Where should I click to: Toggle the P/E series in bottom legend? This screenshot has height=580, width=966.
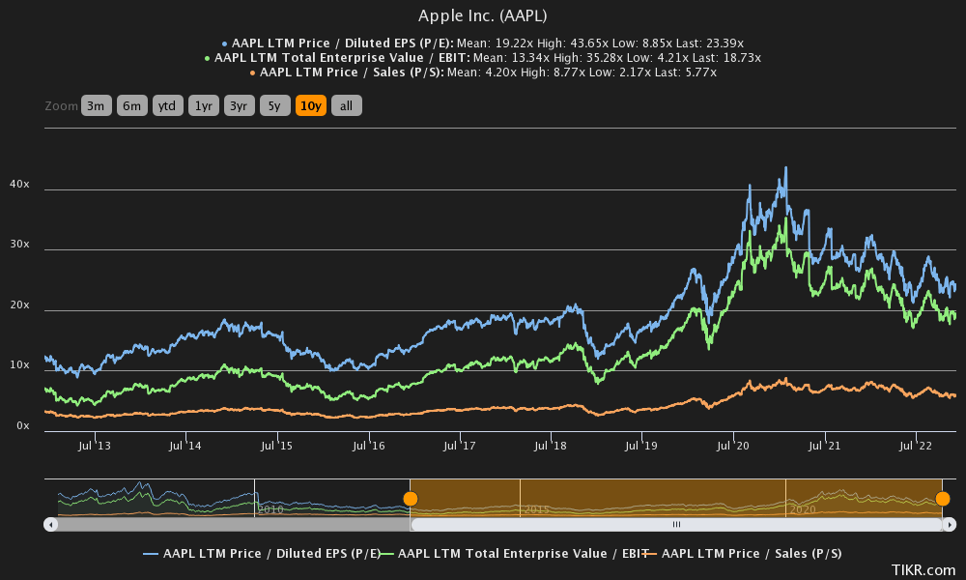point(262,554)
